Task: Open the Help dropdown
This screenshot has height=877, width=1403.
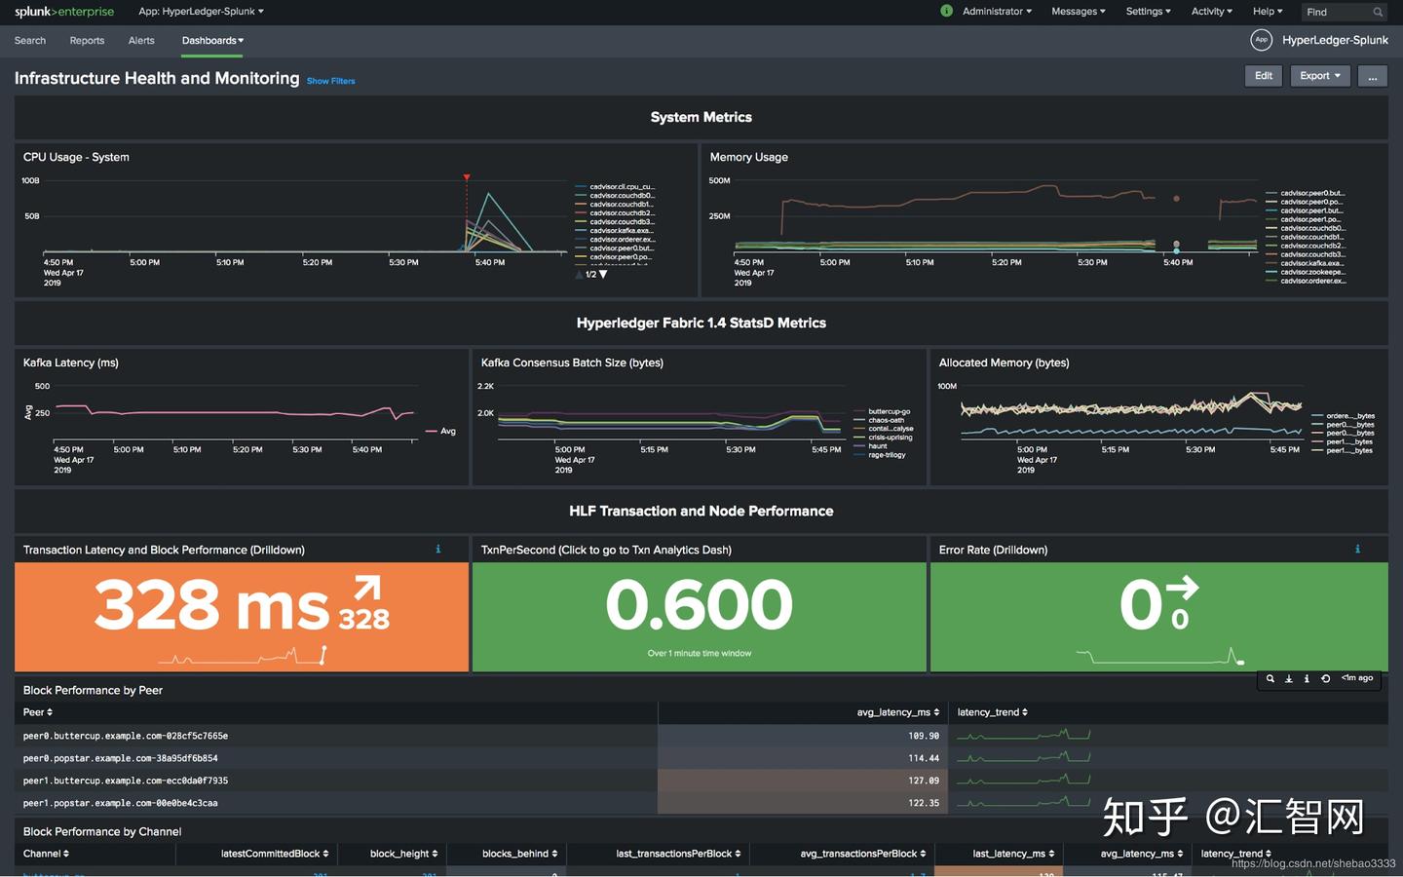Action: (x=1268, y=12)
